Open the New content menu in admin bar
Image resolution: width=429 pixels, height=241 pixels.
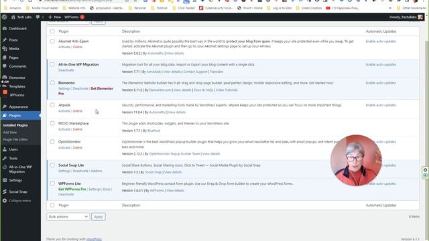tap(54, 17)
